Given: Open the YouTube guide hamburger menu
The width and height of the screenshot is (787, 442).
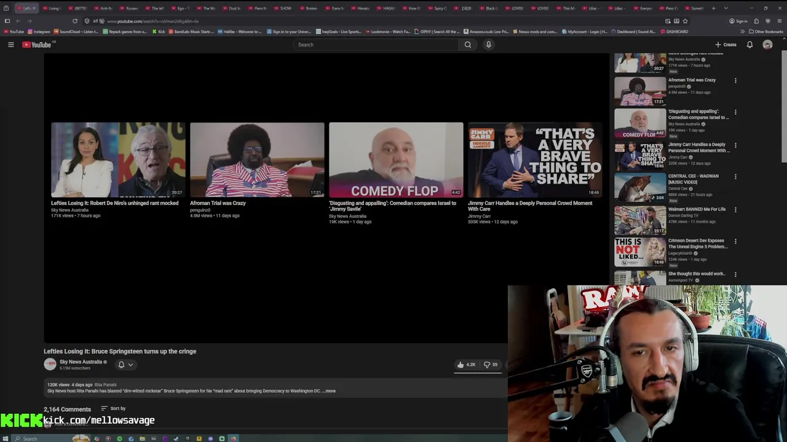Looking at the screenshot, I should click(10, 45).
